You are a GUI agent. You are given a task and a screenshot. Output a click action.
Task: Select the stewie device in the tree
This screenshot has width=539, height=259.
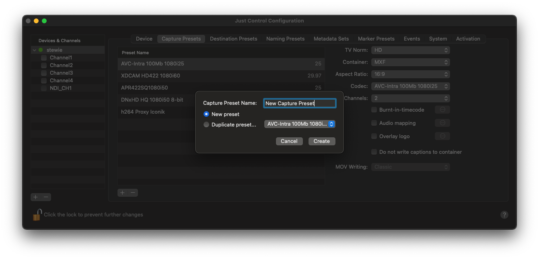68,50
